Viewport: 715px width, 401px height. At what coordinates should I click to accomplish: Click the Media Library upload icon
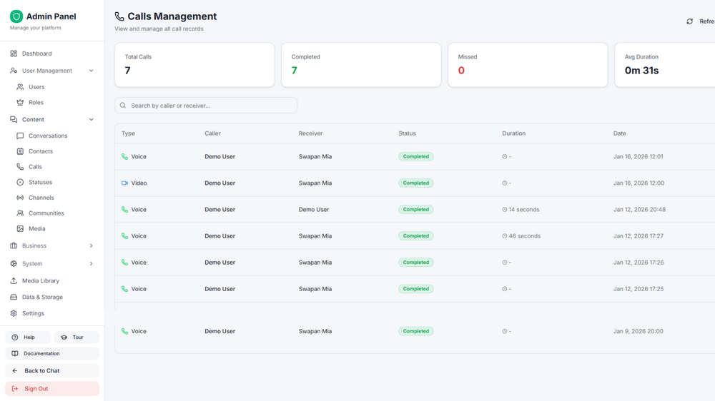14,281
